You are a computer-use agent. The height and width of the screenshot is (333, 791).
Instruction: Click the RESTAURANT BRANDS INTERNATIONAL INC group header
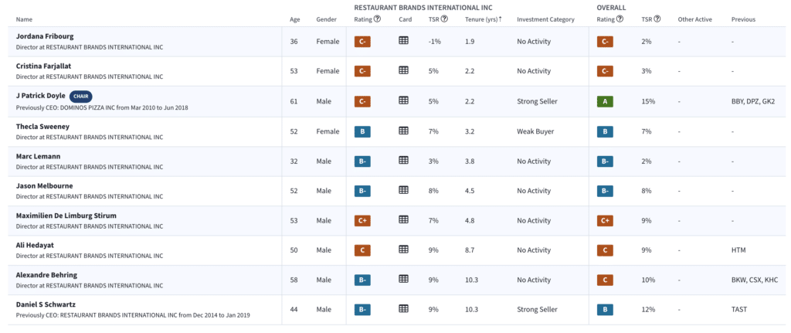[x=423, y=8]
